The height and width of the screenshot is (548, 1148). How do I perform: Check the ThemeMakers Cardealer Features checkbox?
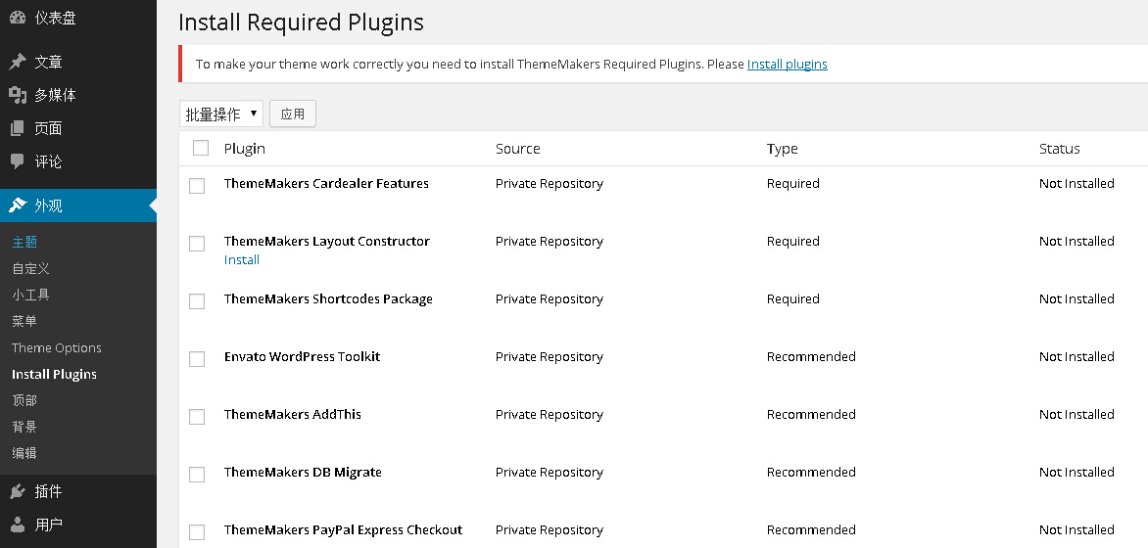[x=197, y=185]
